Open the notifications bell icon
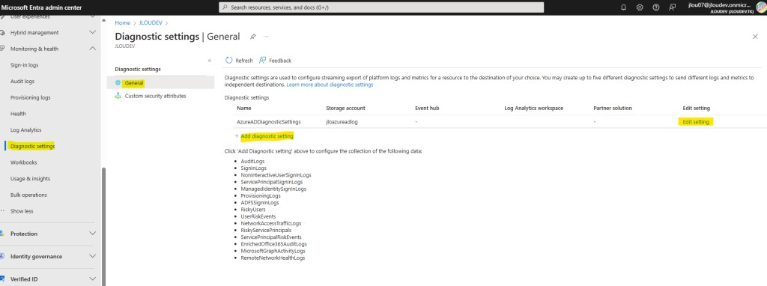 click(x=623, y=7)
